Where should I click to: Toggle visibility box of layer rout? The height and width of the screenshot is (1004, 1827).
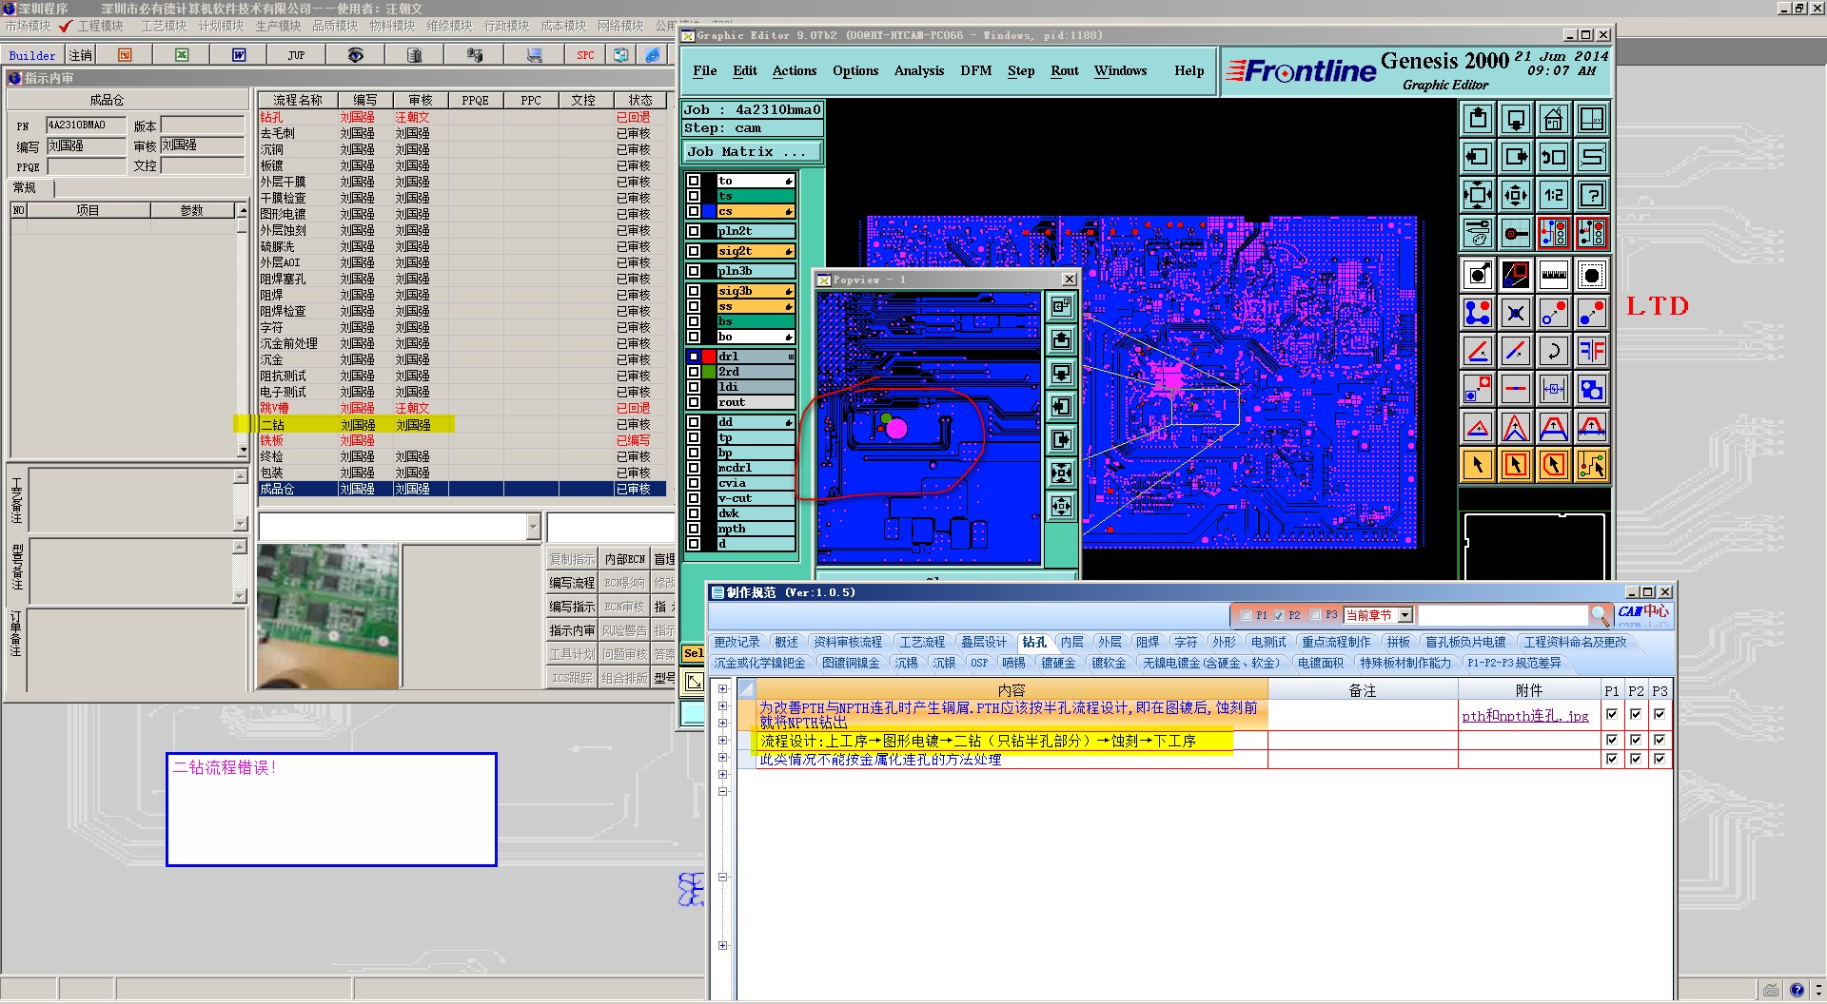coord(694,402)
